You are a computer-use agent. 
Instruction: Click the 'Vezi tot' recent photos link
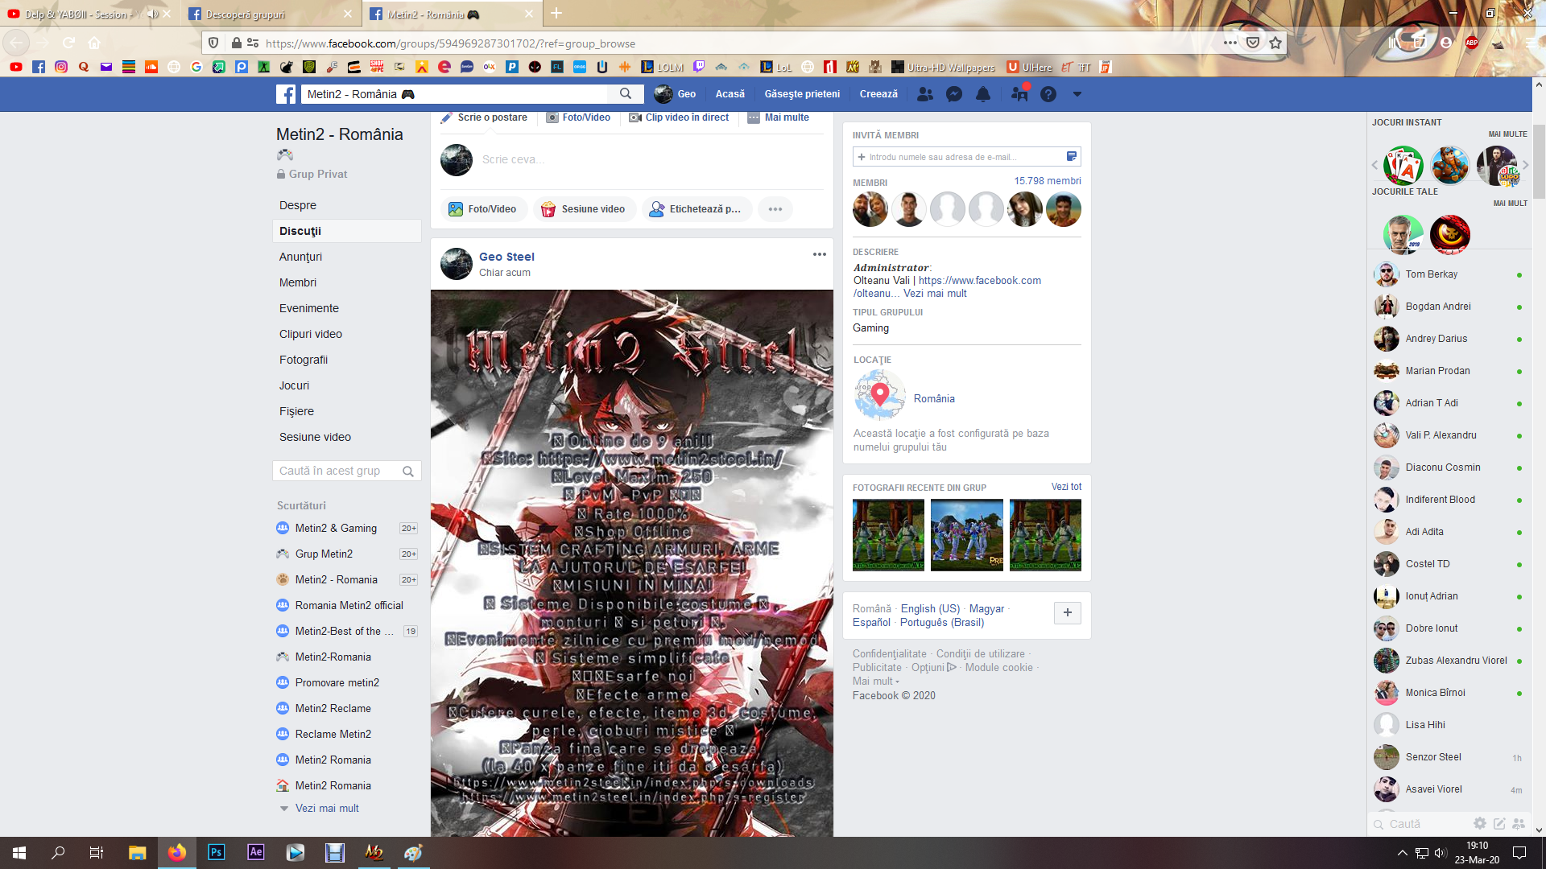coord(1066,487)
